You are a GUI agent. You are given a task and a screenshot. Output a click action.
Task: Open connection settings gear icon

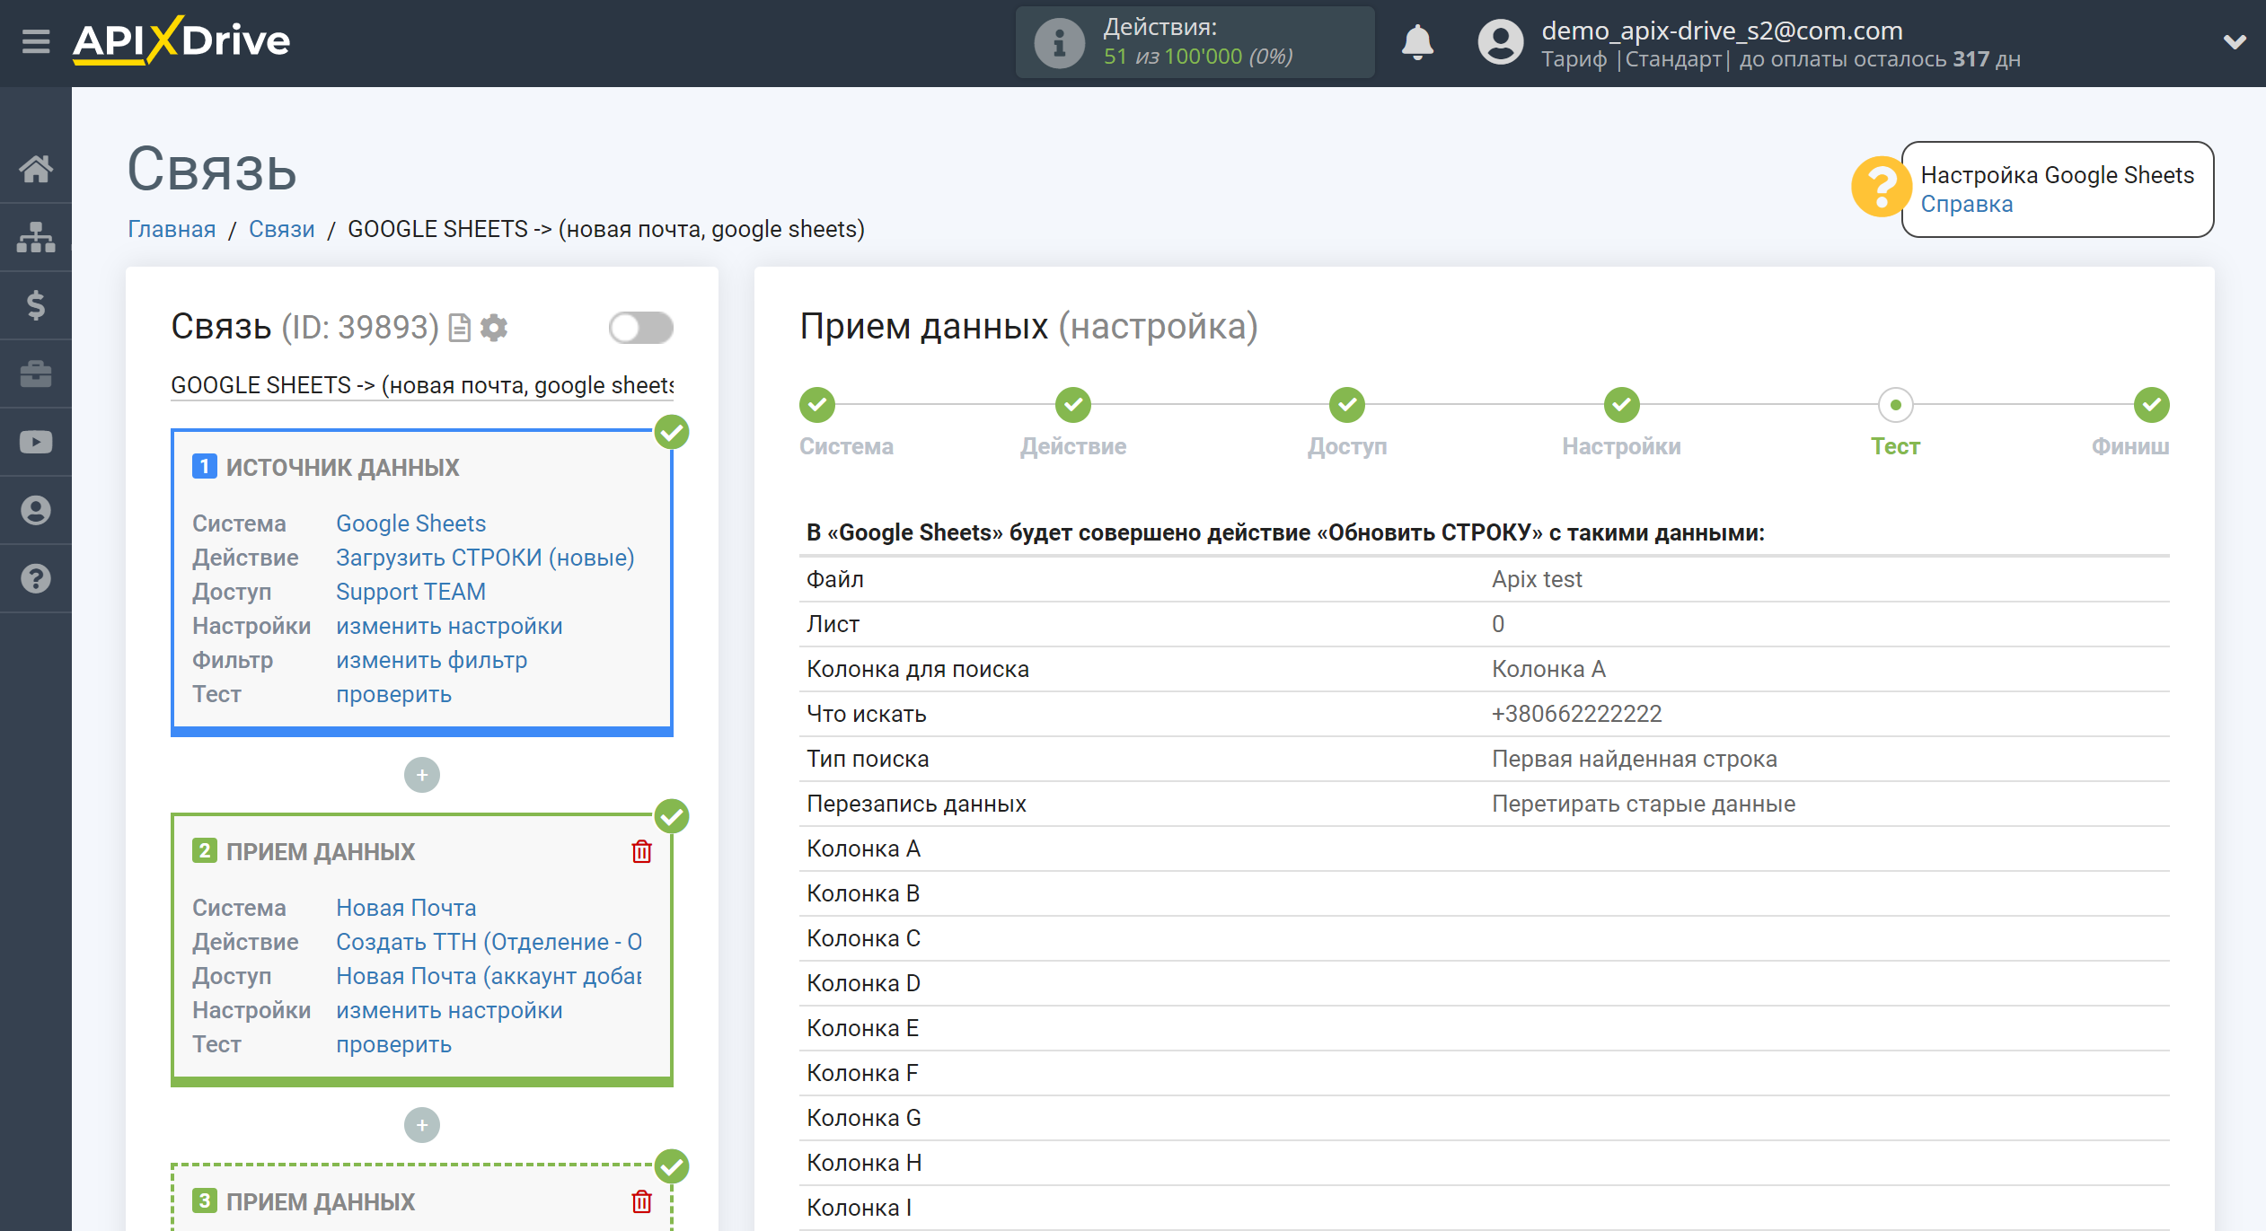click(x=494, y=328)
